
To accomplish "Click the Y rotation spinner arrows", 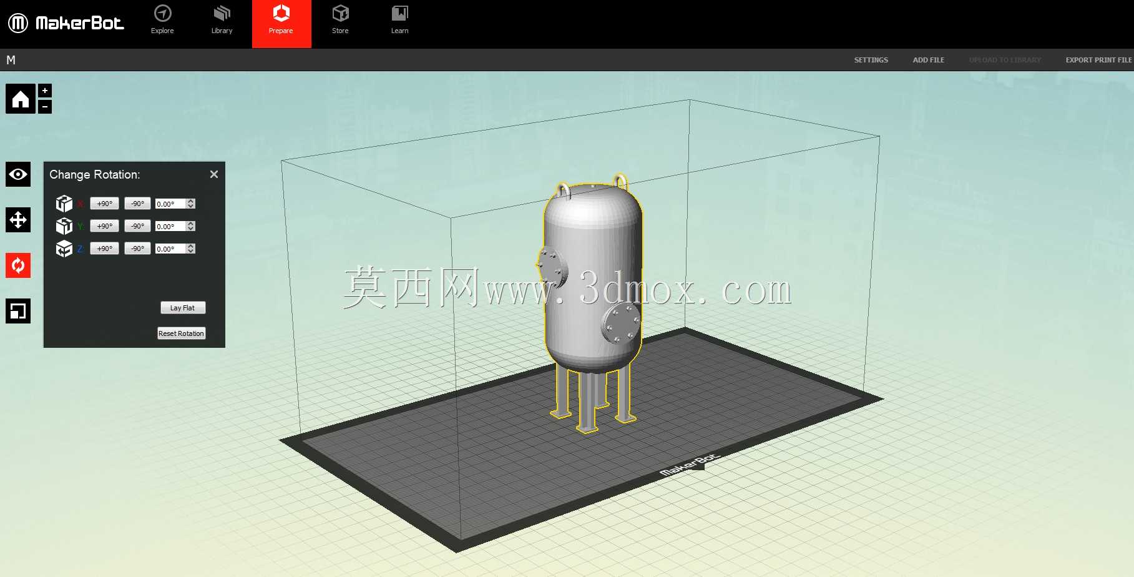I will click(x=191, y=226).
